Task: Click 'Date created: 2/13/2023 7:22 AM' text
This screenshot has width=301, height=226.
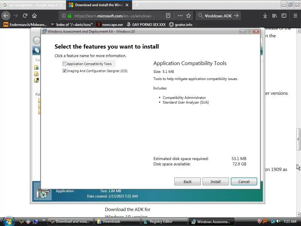Action: (112, 196)
